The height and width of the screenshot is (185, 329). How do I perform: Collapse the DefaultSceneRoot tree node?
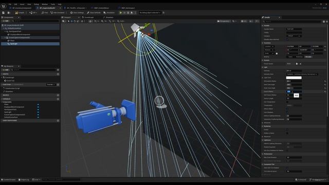[4, 28]
